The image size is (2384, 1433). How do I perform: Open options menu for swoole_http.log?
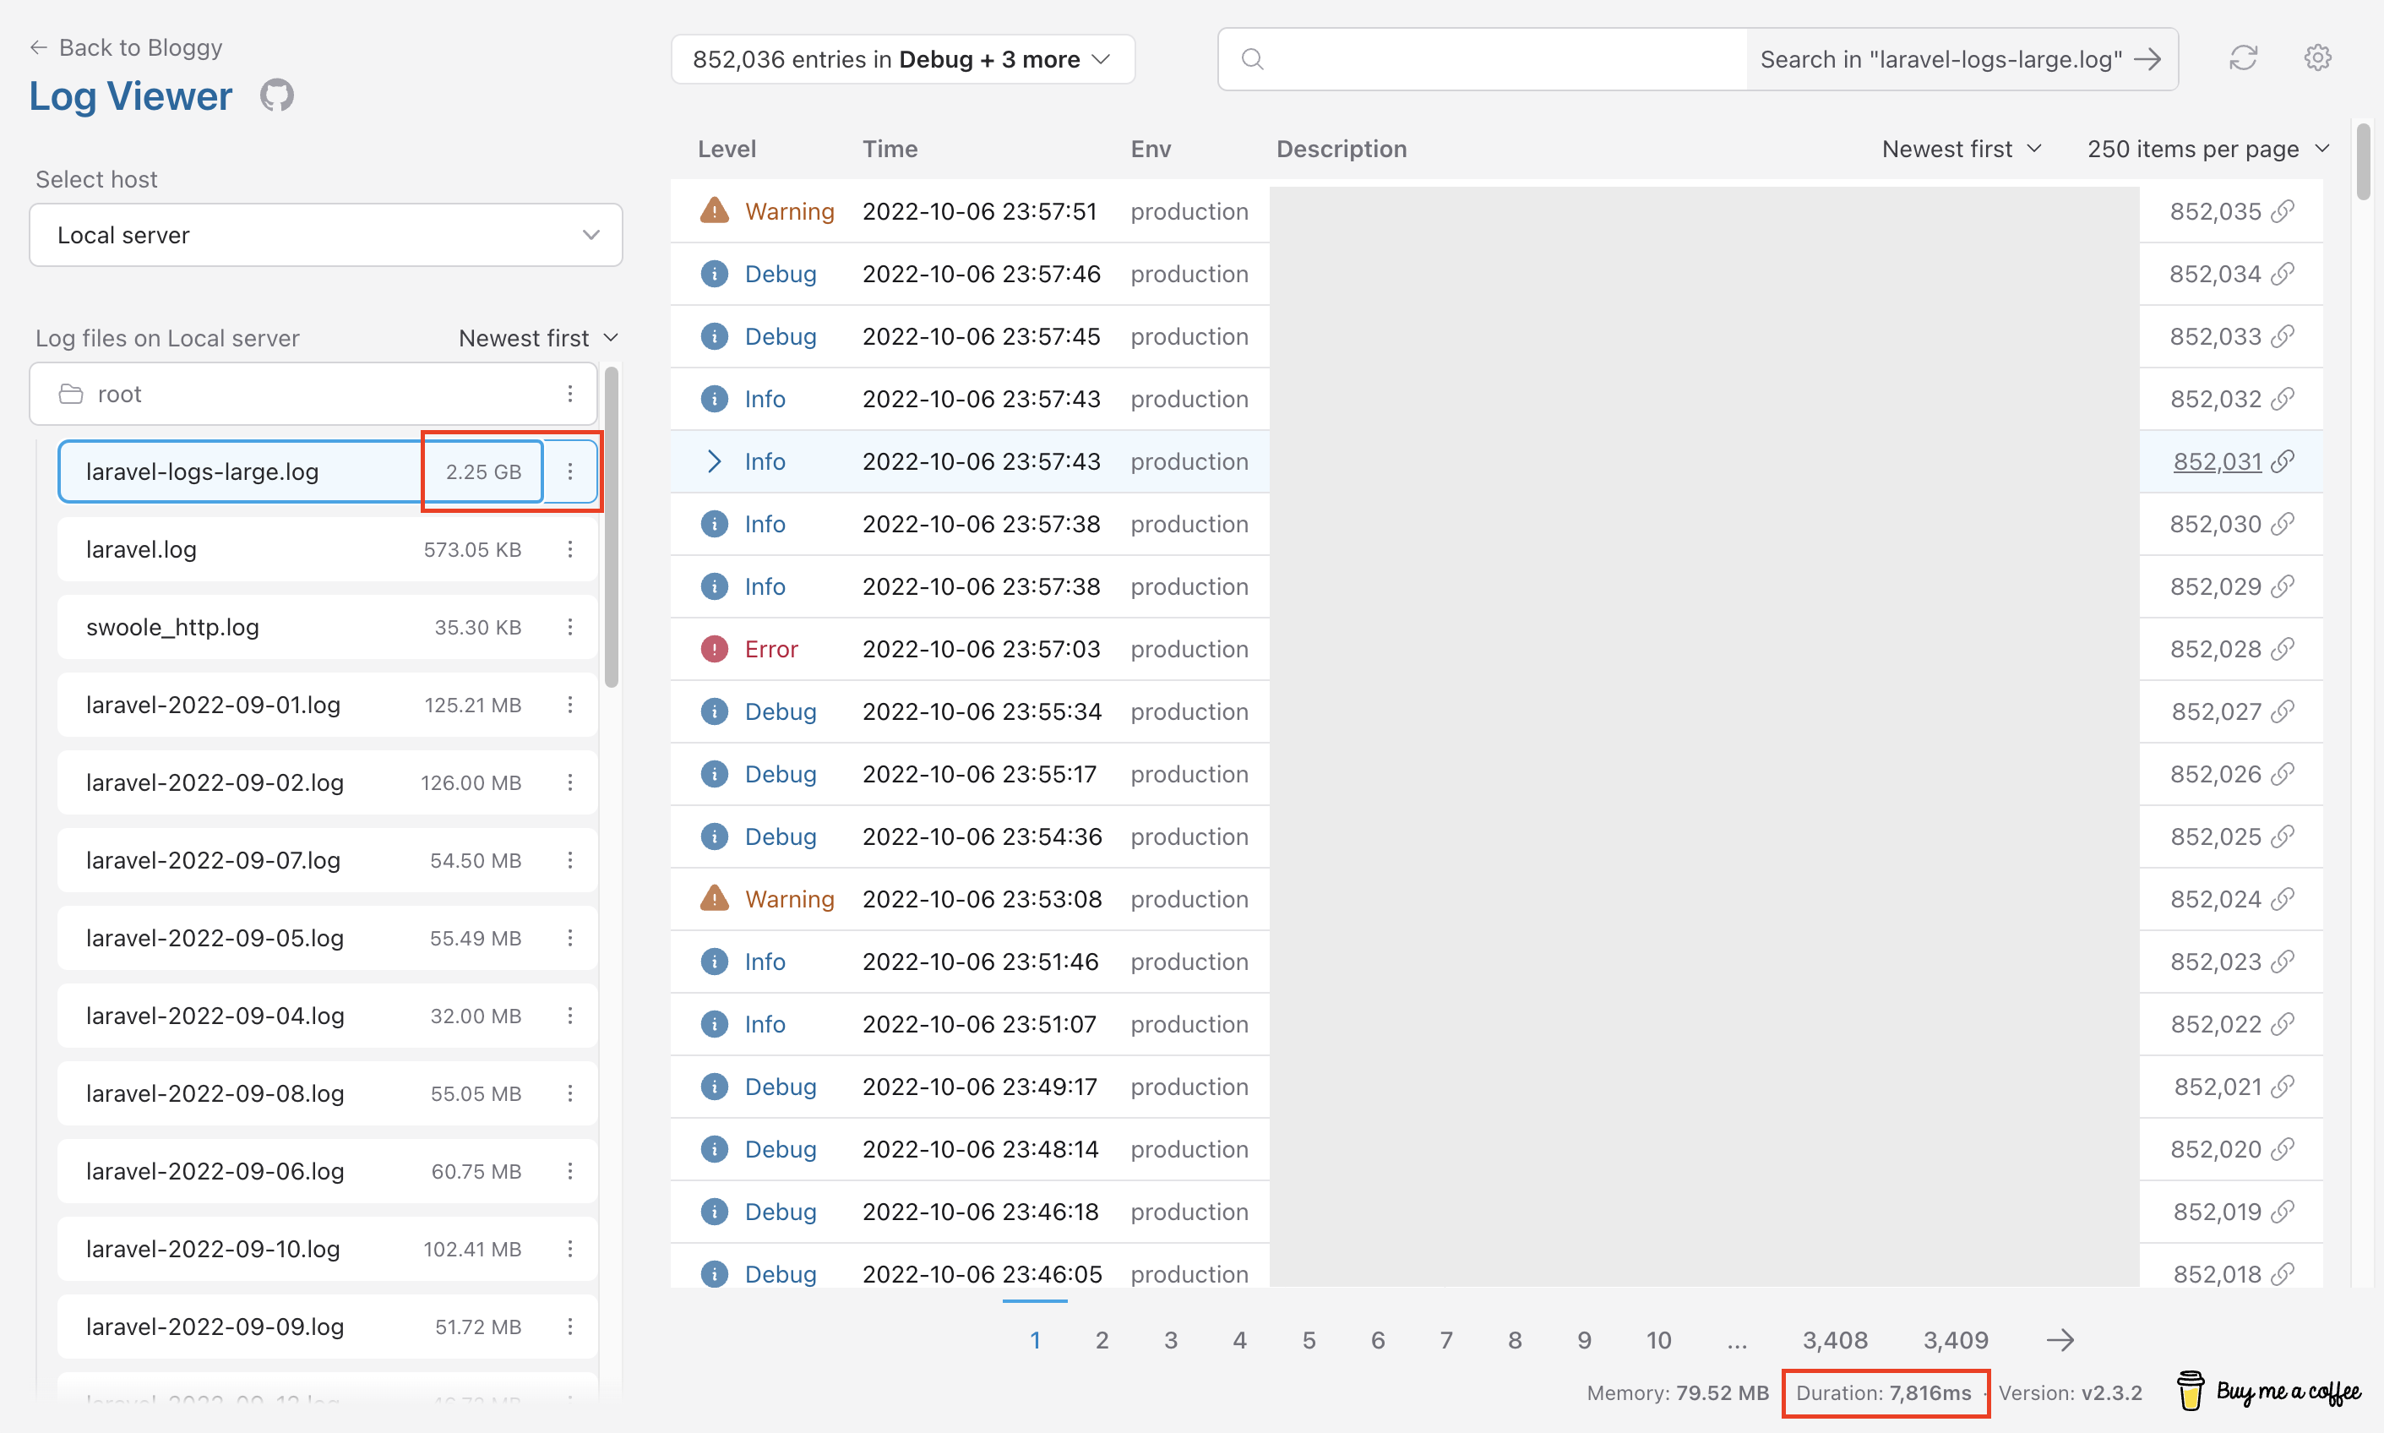[570, 627]
